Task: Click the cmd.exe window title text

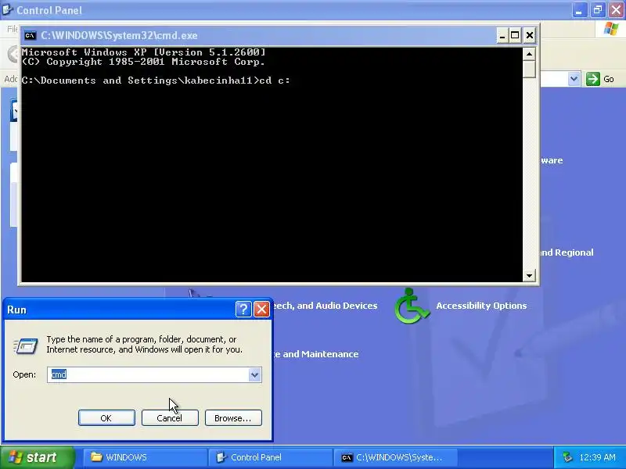Action: click(119, 35)
